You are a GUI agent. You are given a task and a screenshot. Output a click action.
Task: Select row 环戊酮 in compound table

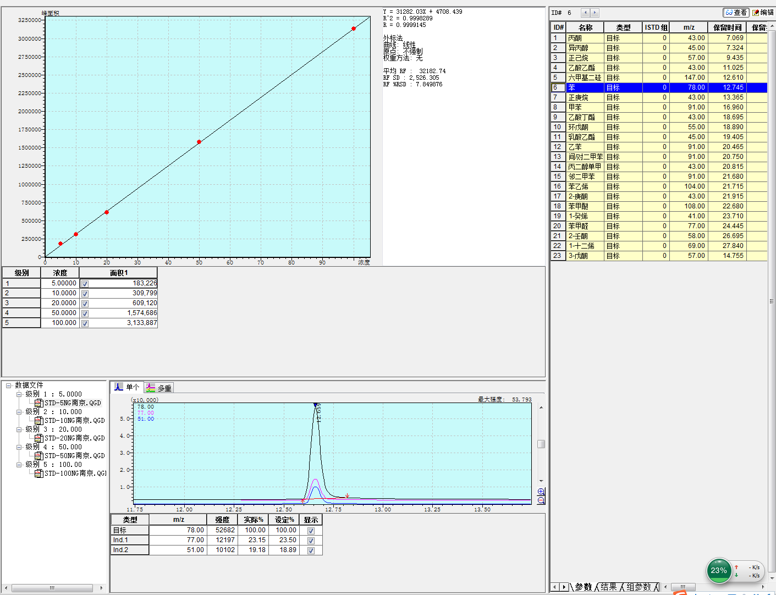click(659, 127)
